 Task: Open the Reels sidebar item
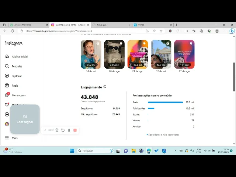pyautogui.click(x=11, y=86)
